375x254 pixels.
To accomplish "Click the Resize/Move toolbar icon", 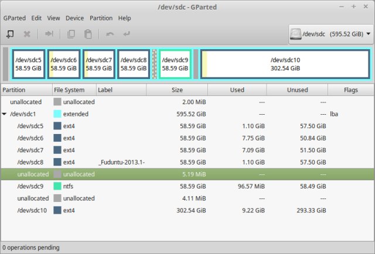I will pos(49,34).
